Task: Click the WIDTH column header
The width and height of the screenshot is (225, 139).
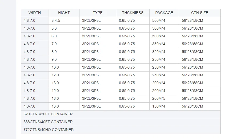Action: click(35, 13)
